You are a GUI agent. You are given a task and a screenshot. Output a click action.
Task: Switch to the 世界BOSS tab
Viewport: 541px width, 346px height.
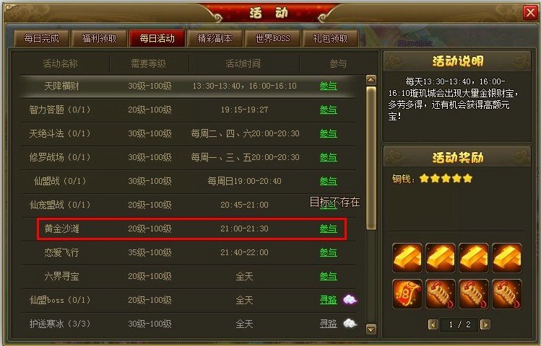tap(272, 38)
